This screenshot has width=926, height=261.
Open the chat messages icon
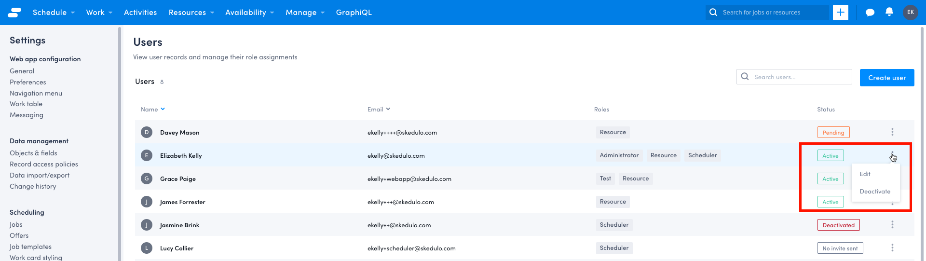point(870,13)
